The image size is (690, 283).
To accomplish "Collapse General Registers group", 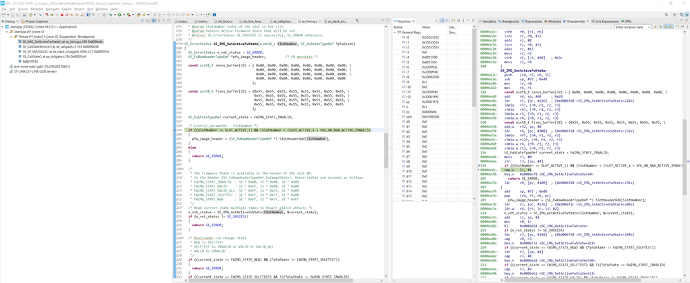I will pos(395,33).
